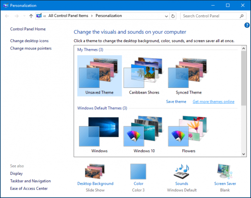Maximize the Personalization window
This screenshot has width=251, height=198.
[227, 5]
